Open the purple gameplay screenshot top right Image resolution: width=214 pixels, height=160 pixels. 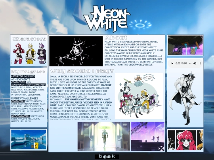coord(185,45)
